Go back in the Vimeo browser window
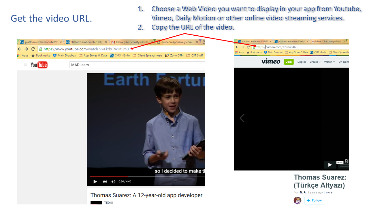The image size is (369, 207). point(237,47)
